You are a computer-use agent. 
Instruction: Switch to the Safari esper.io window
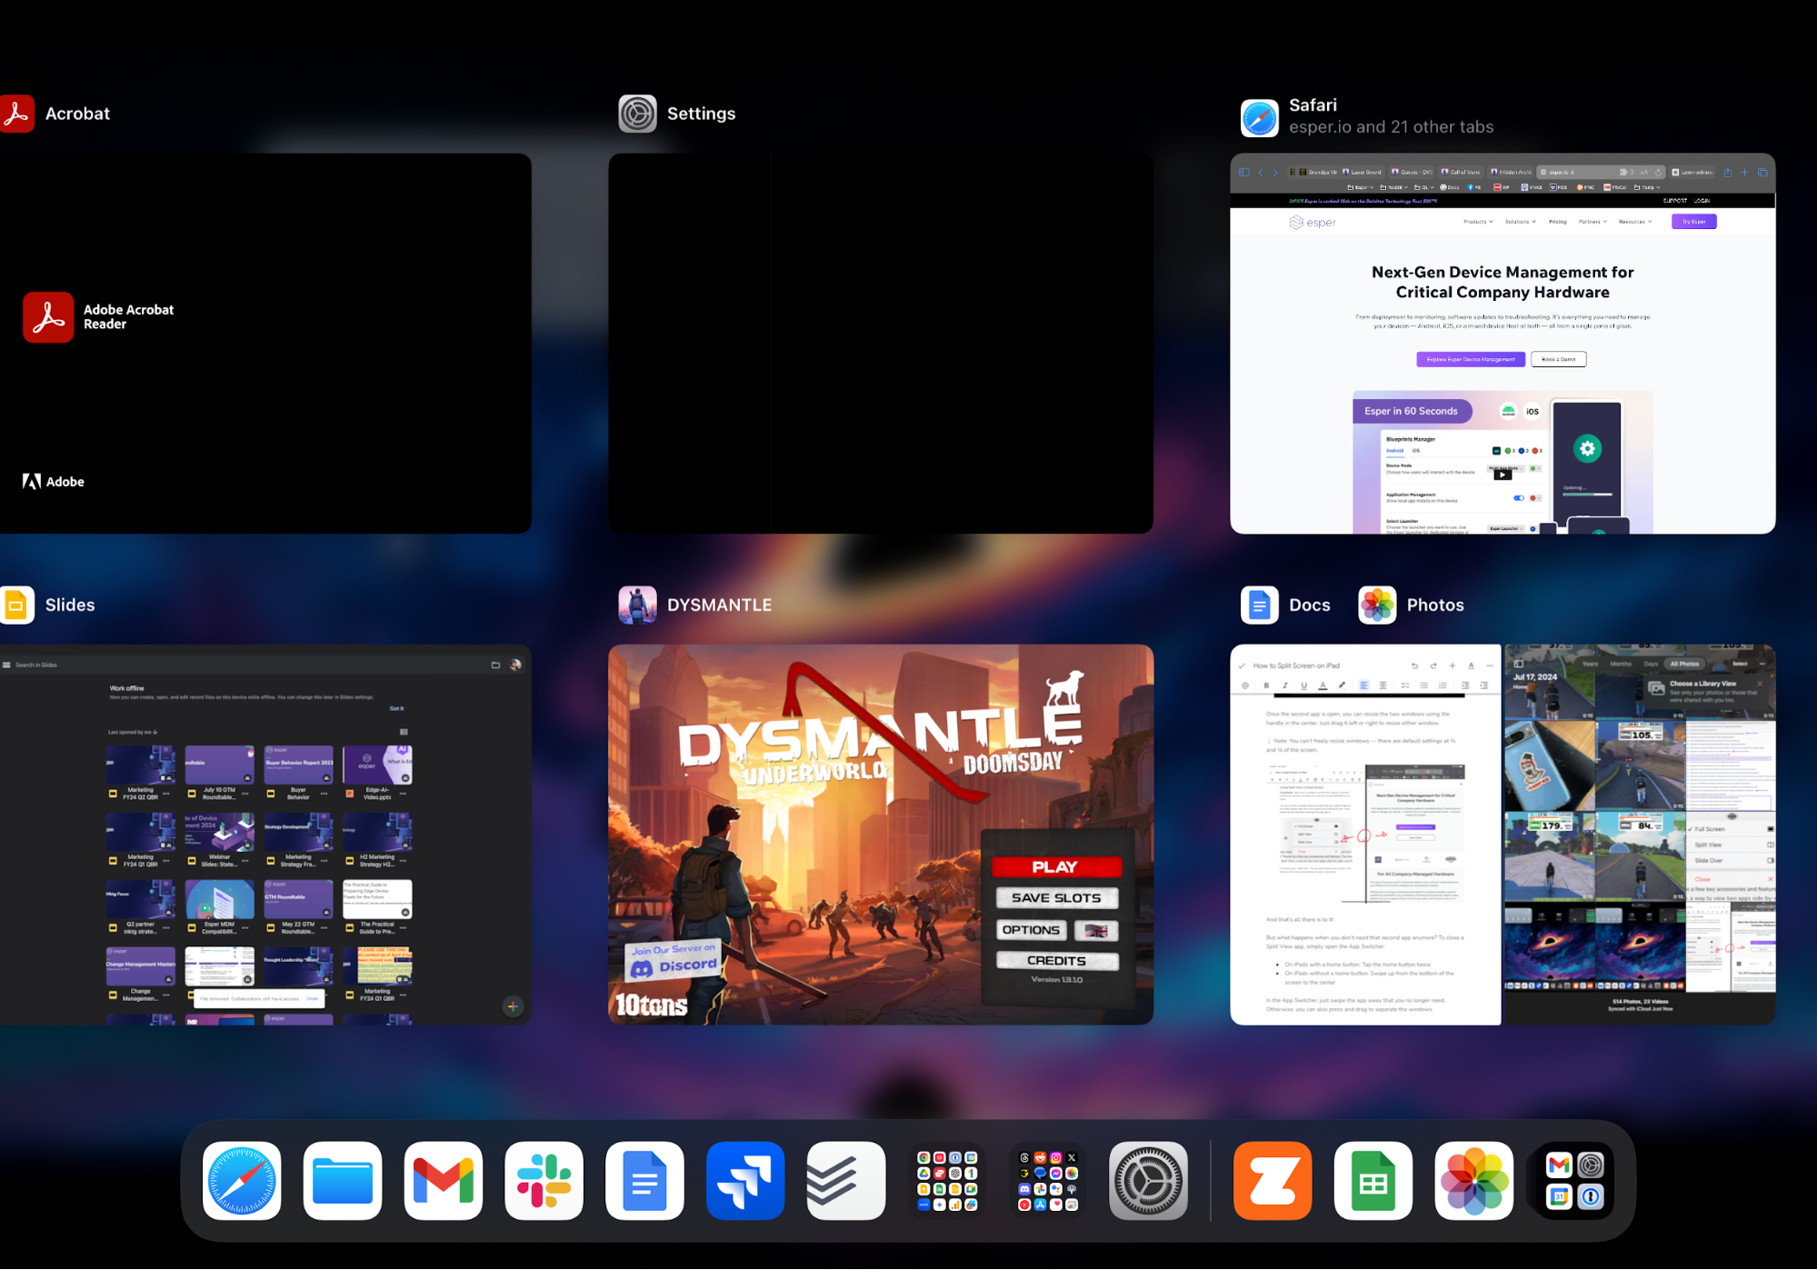click(1502, 343)
